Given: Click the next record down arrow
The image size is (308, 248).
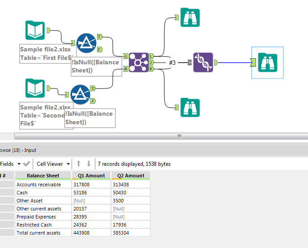Looking at the screenshot, I should 89,164.
